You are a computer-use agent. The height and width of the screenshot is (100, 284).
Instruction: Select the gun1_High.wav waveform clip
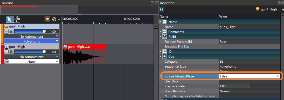point(84,54)
